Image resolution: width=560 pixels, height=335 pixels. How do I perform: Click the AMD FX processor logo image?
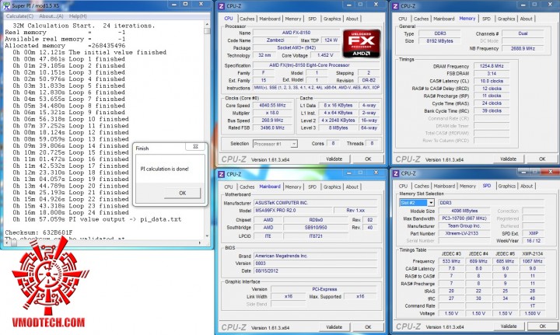pos(362,44)
